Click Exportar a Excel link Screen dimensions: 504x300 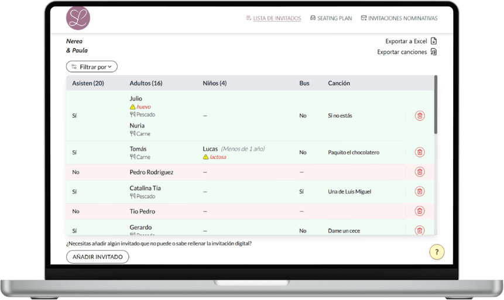coord(406,41)
